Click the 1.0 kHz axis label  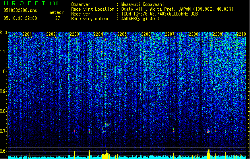(x=4, y=72)
